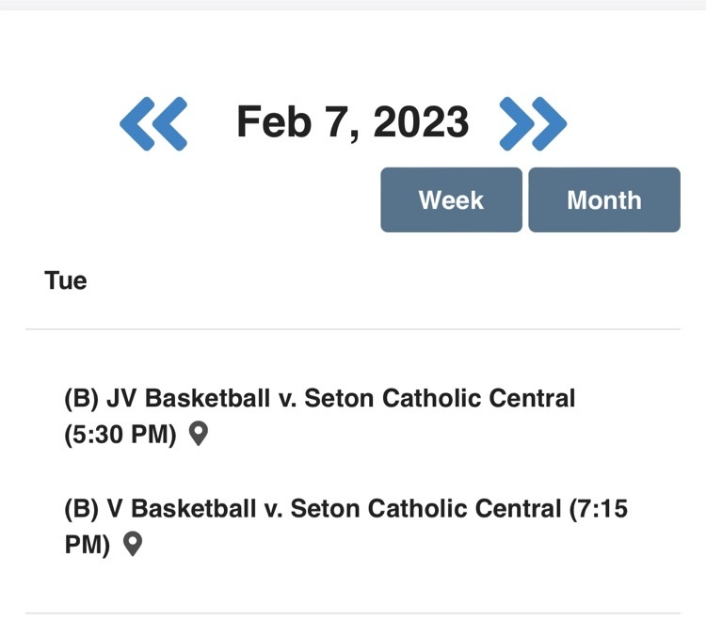Click 'Seton Catholic Central' in V game row
The width and height of the screenshot is (706, 621).
[425, 508]
